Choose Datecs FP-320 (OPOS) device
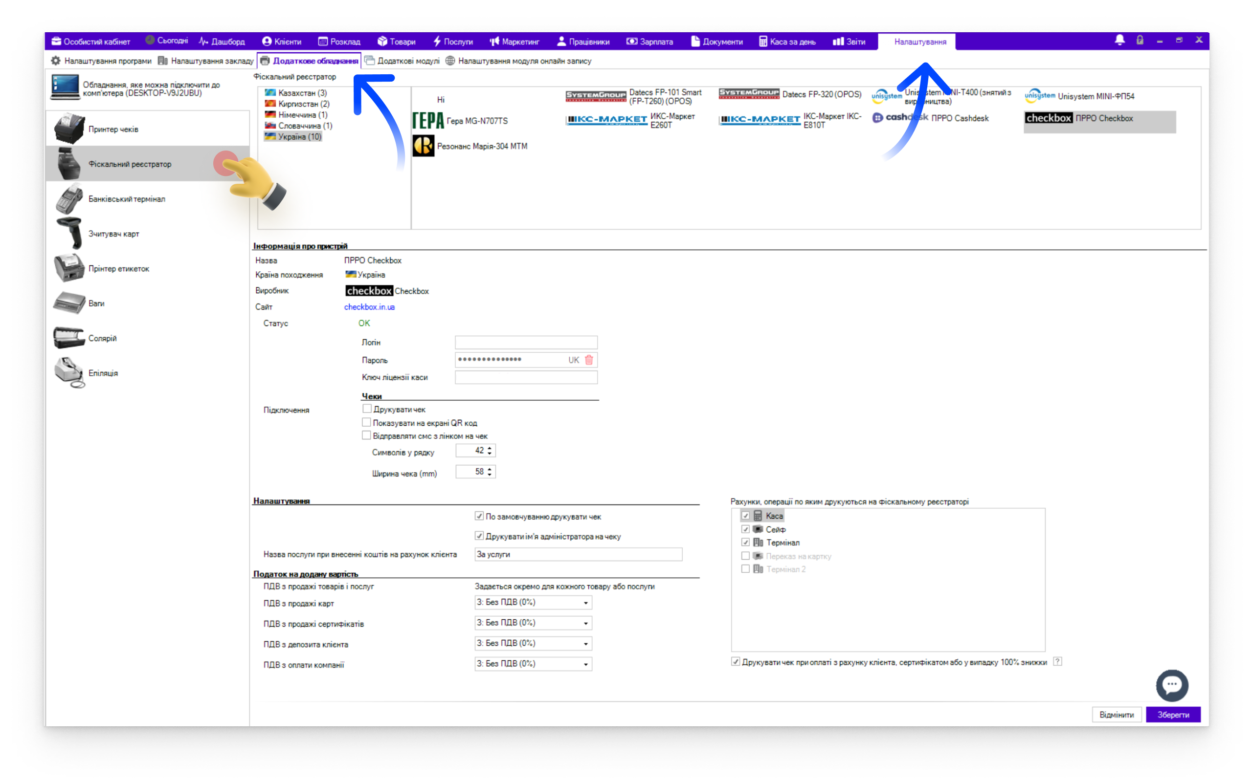This screenshot has height=782, width=1252. pos(790,94)
